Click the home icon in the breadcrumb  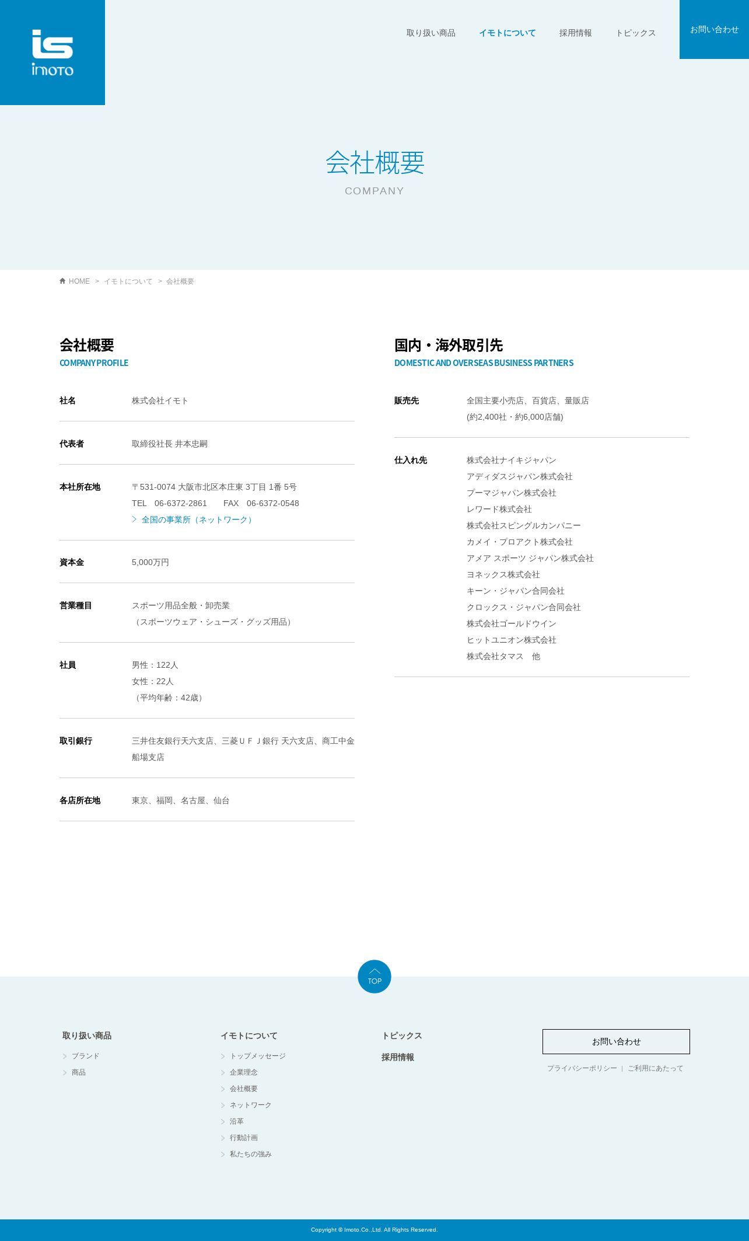[62, 281]
